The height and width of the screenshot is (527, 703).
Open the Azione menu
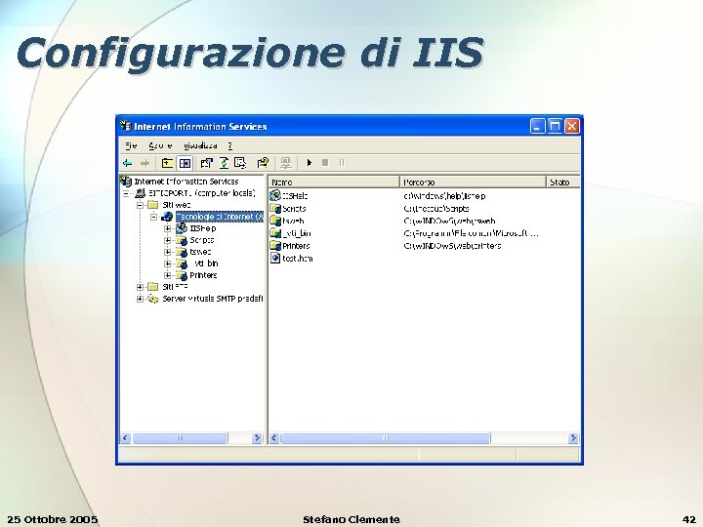coord(160,145)
